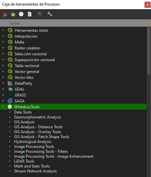Image resolution: width=151 pixels, height=177 pixels.
Task: Expand the LiDAR Tools subgroup arrow
Action: [x=10, y=161]
